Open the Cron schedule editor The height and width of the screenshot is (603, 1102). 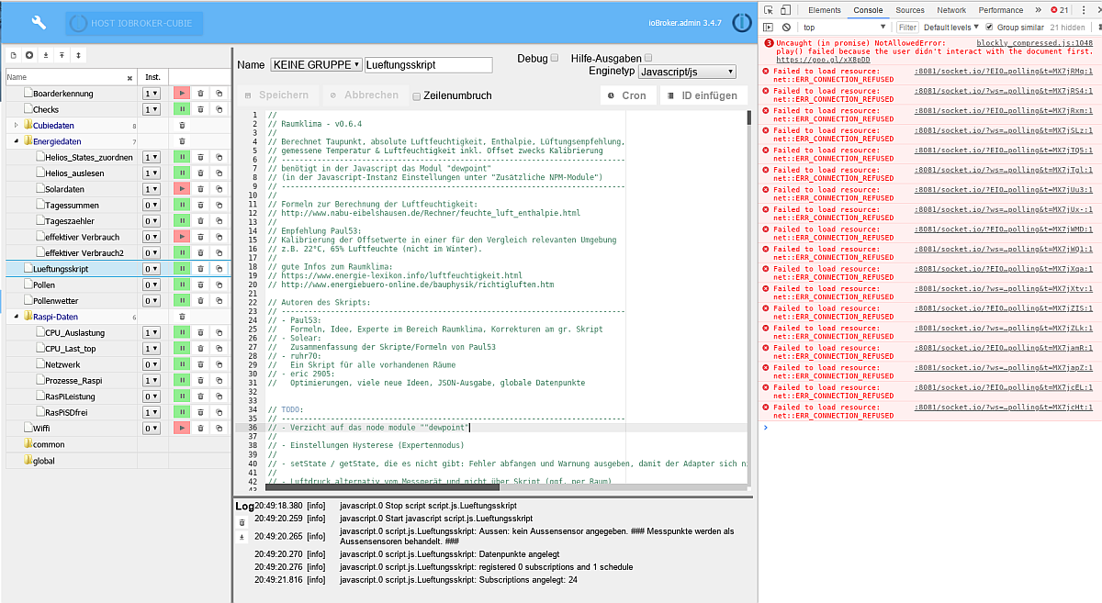(628, 95)
